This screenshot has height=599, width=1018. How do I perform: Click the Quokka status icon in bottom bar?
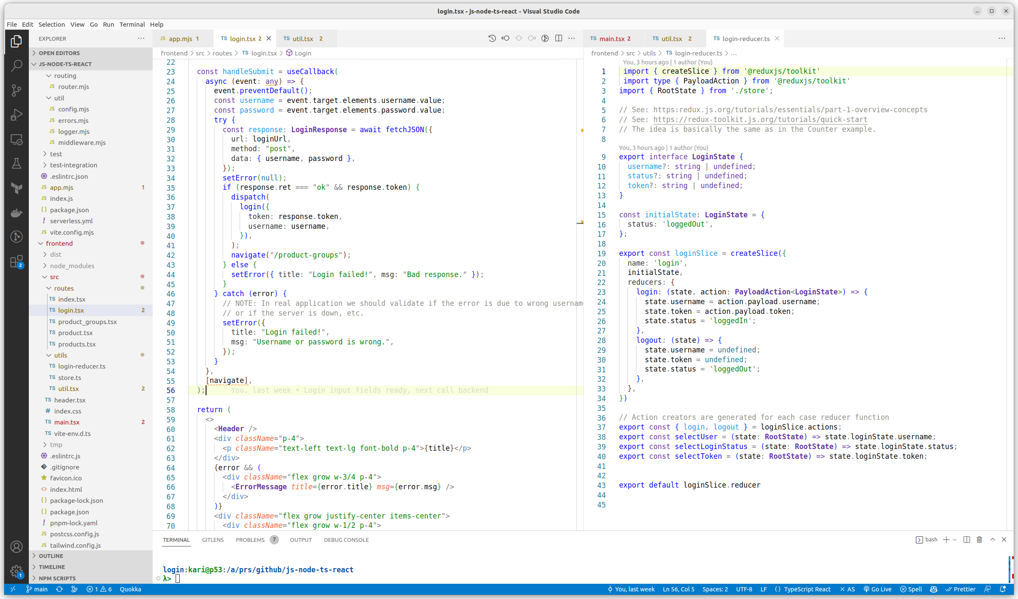point(131,589)
